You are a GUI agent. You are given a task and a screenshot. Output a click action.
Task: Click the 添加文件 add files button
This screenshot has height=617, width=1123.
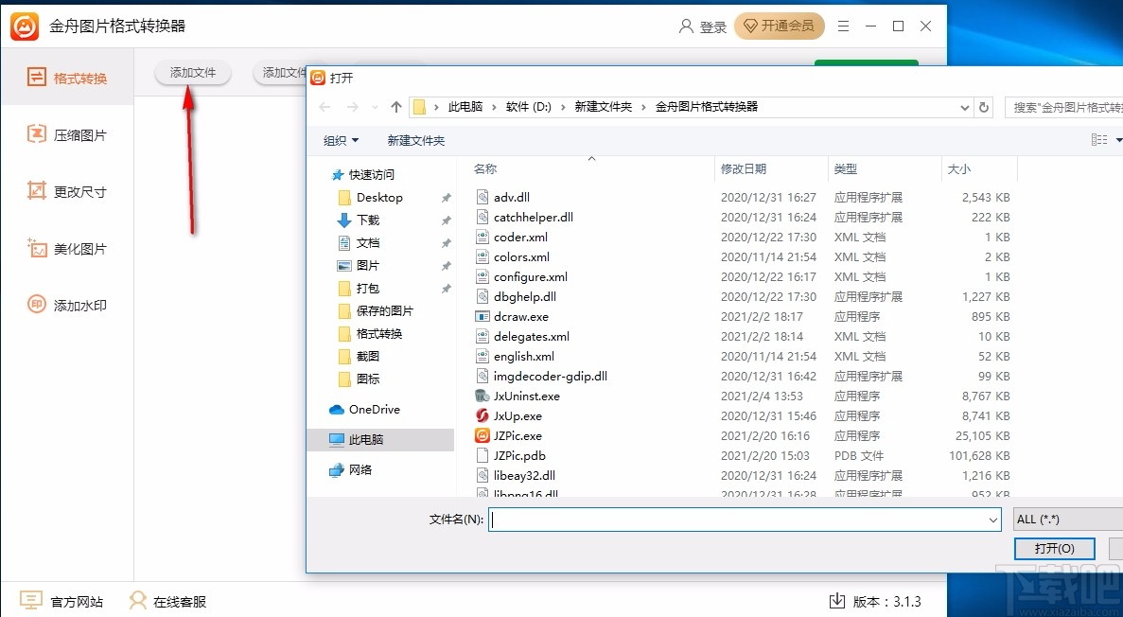click(192, 72)
